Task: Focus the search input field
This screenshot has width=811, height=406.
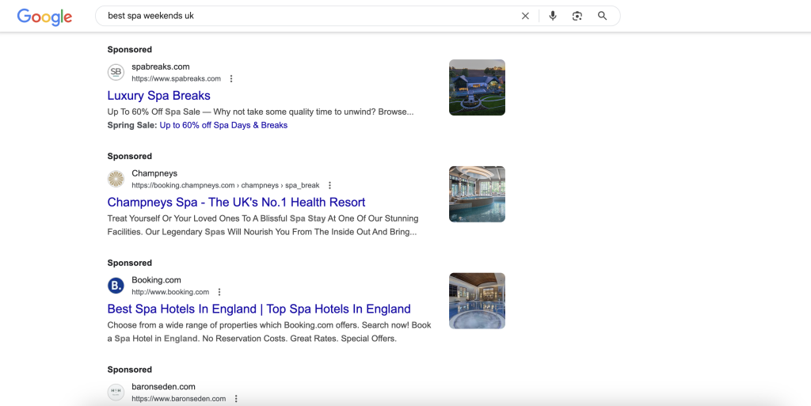Action: (x=310, y=16)
